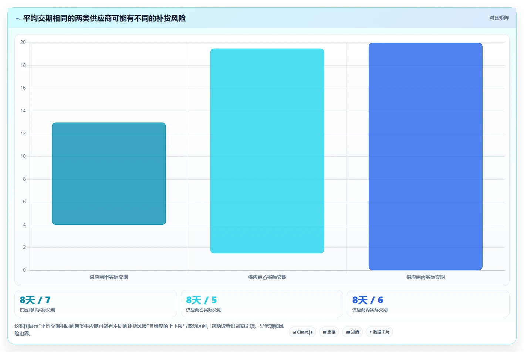Image resolution: width=524 pixels, height=352 pixels.
Task: Click the lightning icon beside the title
Action: point(17,18)
